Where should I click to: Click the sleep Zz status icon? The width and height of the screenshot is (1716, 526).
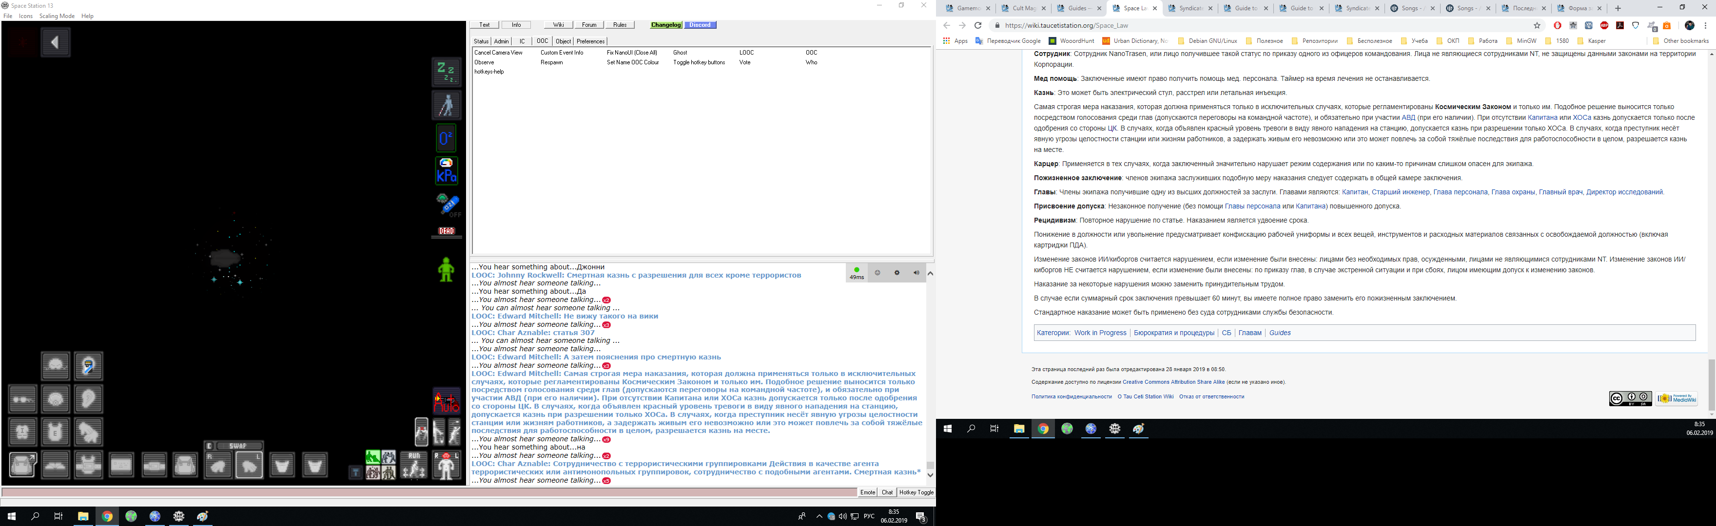point(447,72)
